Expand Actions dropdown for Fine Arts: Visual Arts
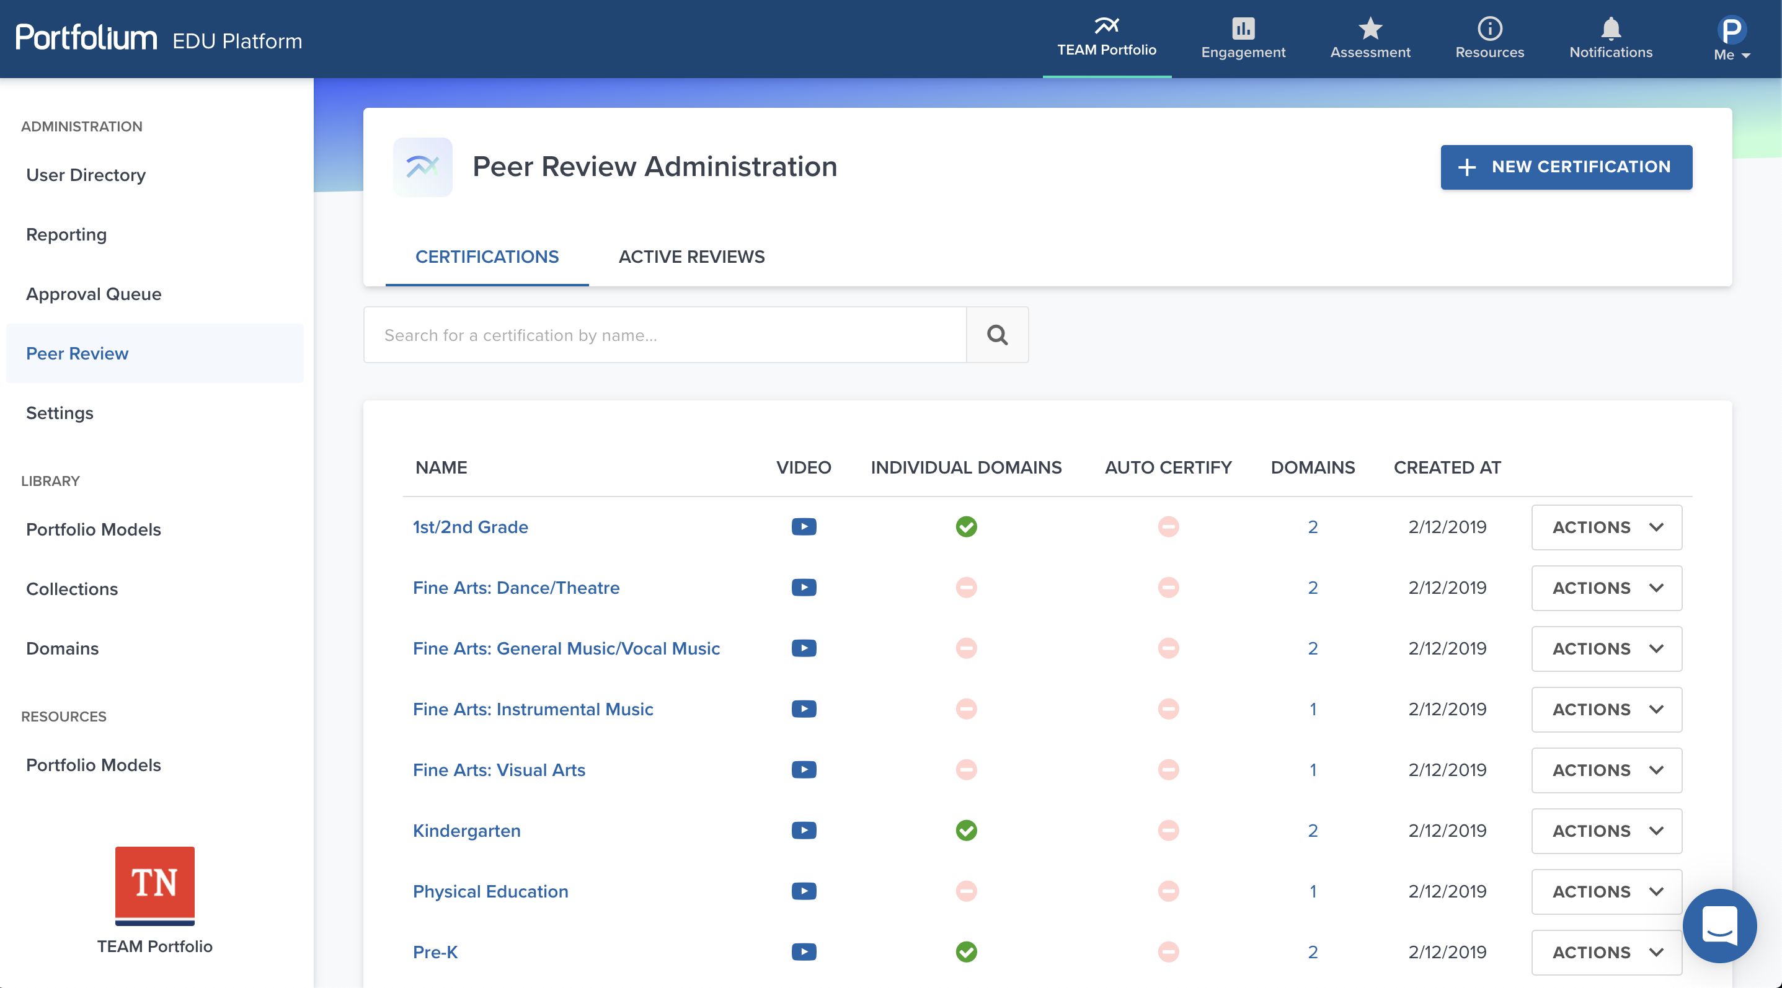This screenshot has width=1782, height=988. (1607, 770)
